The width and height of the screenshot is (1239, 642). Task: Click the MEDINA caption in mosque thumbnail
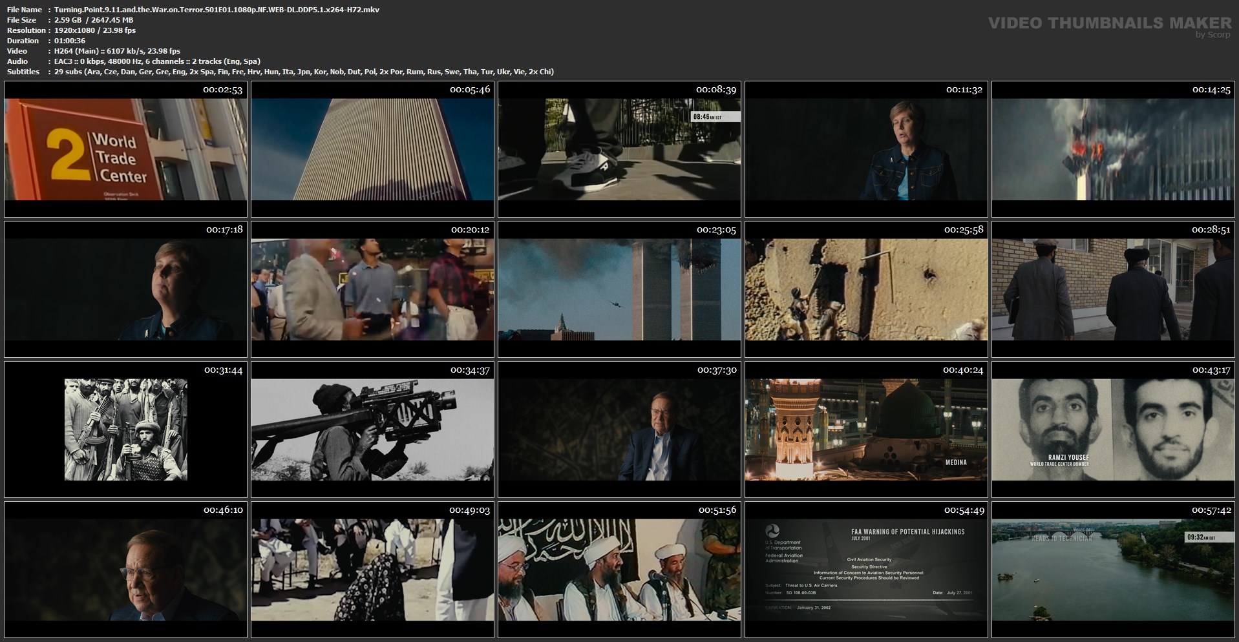[956, 462]
